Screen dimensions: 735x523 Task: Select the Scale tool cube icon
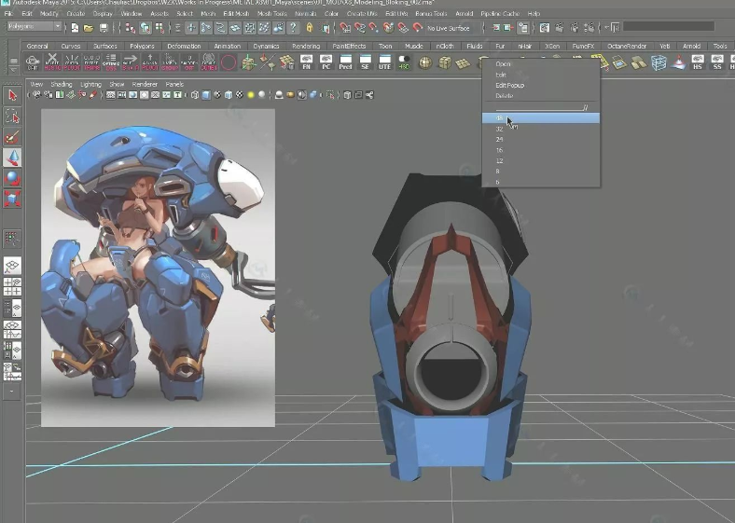tap(12, 199)
